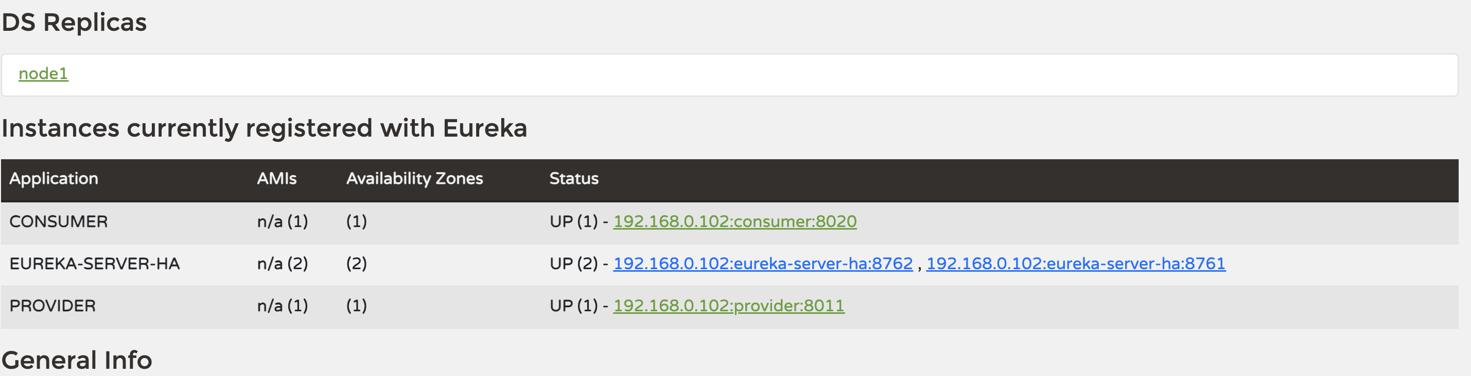This screenshot has height=376, width=1471.
Task: Click the General Info heading
Action: tap(77, 360)
